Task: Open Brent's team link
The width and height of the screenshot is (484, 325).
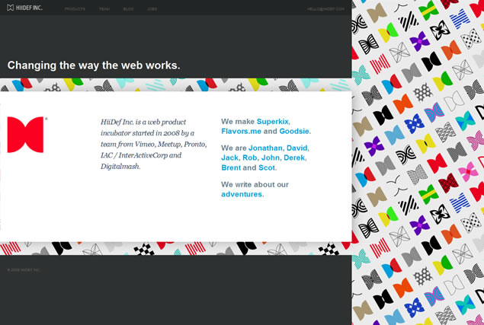Action: tap(231, 167)
